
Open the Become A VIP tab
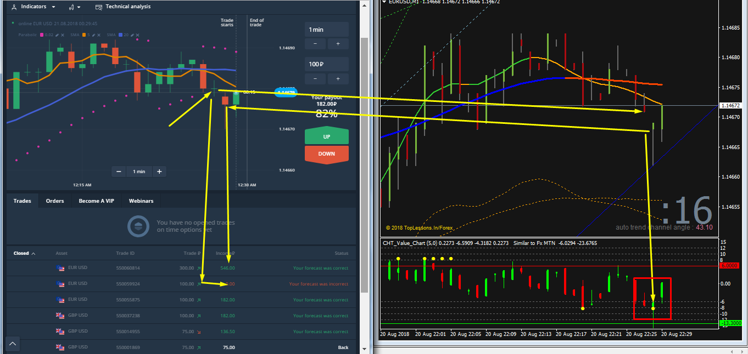point(96,201)
